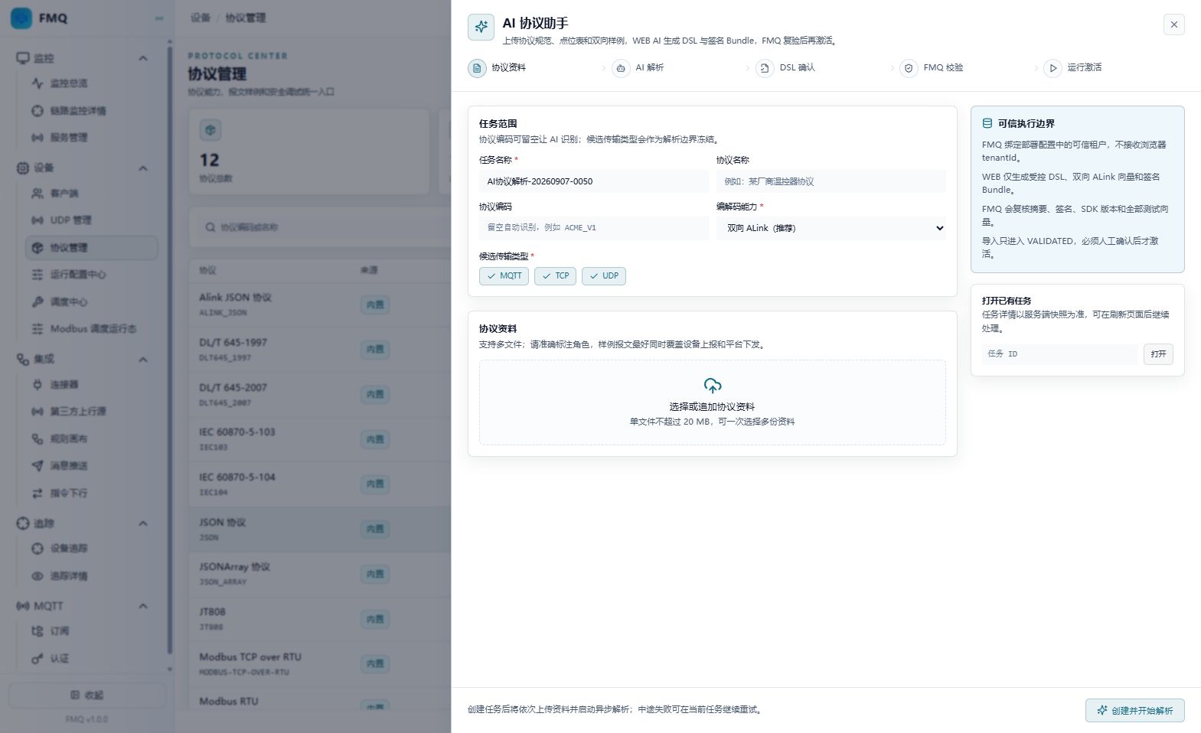Toggle the TCP transport type chip
The width and height of the screenshot is (1201, 733).
556,276
